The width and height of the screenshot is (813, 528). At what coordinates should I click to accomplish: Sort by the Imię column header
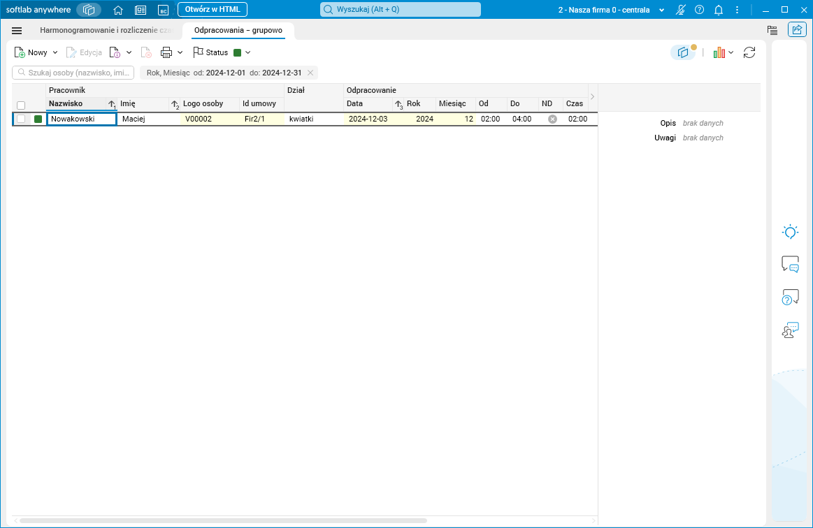149,103
